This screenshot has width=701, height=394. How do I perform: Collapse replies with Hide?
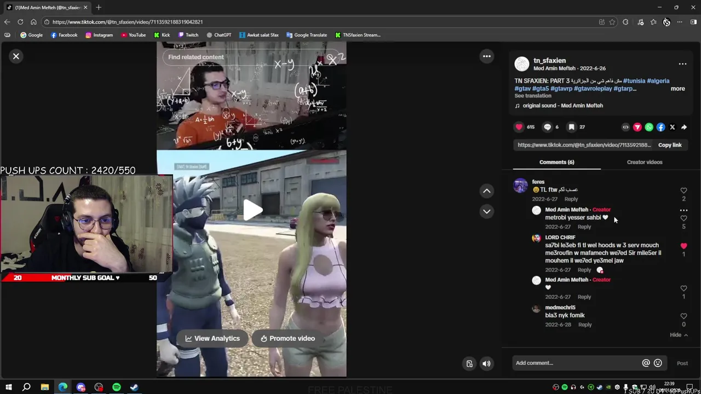(679, 335)
